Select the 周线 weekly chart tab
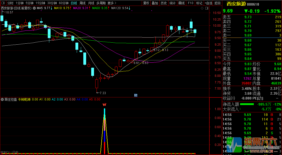This screenshot has width=282, height=155. pos(82,3)
